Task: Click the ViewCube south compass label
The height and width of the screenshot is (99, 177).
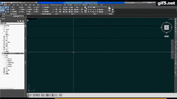Action: coord(166,33)
